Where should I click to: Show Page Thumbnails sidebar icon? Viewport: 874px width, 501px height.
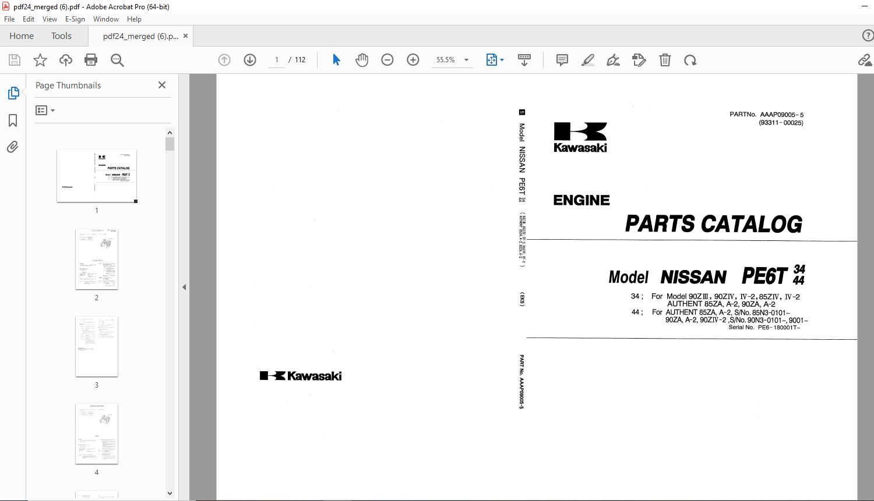click(13, 93)
